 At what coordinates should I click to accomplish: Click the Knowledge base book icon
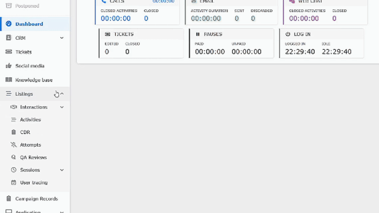[9, 80]
